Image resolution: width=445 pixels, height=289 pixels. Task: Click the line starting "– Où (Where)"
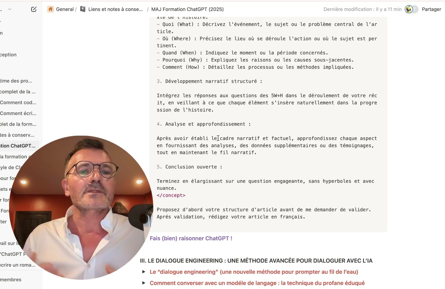click(267, 42)
